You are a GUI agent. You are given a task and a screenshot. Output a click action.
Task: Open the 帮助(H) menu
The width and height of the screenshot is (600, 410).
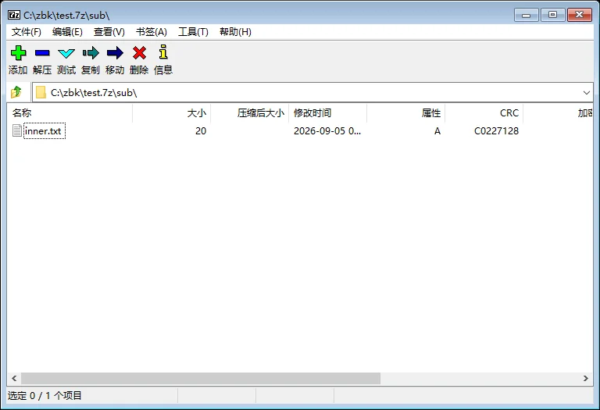point(235,32)
